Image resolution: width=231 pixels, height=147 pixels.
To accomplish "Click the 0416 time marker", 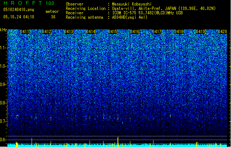I will coord(135,32).
